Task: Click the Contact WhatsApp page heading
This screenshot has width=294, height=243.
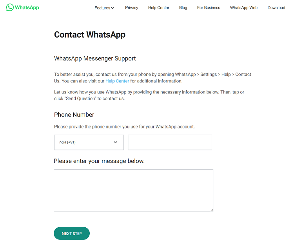Action: point(90,35)
